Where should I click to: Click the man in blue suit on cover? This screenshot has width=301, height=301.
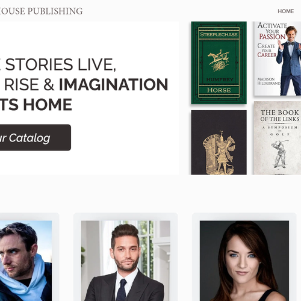click(289, 60)
